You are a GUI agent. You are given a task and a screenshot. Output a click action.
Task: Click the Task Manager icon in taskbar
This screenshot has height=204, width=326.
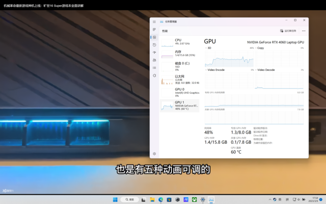pyautogui.click(x=211, y=199)
